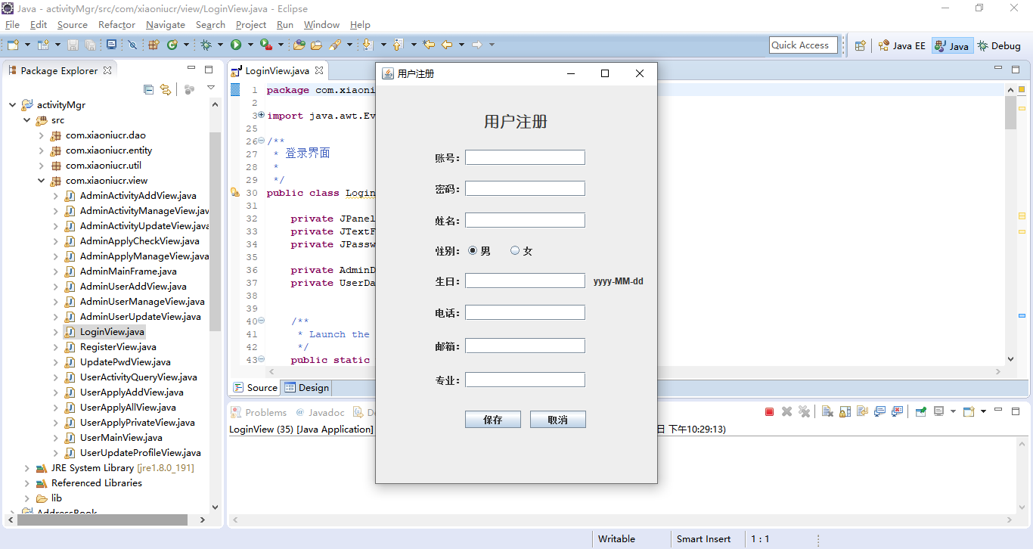Expand the com.xiaoniucr.util package
The image size is (1033, 549).
pyautogui.click(x=42, y=166)
